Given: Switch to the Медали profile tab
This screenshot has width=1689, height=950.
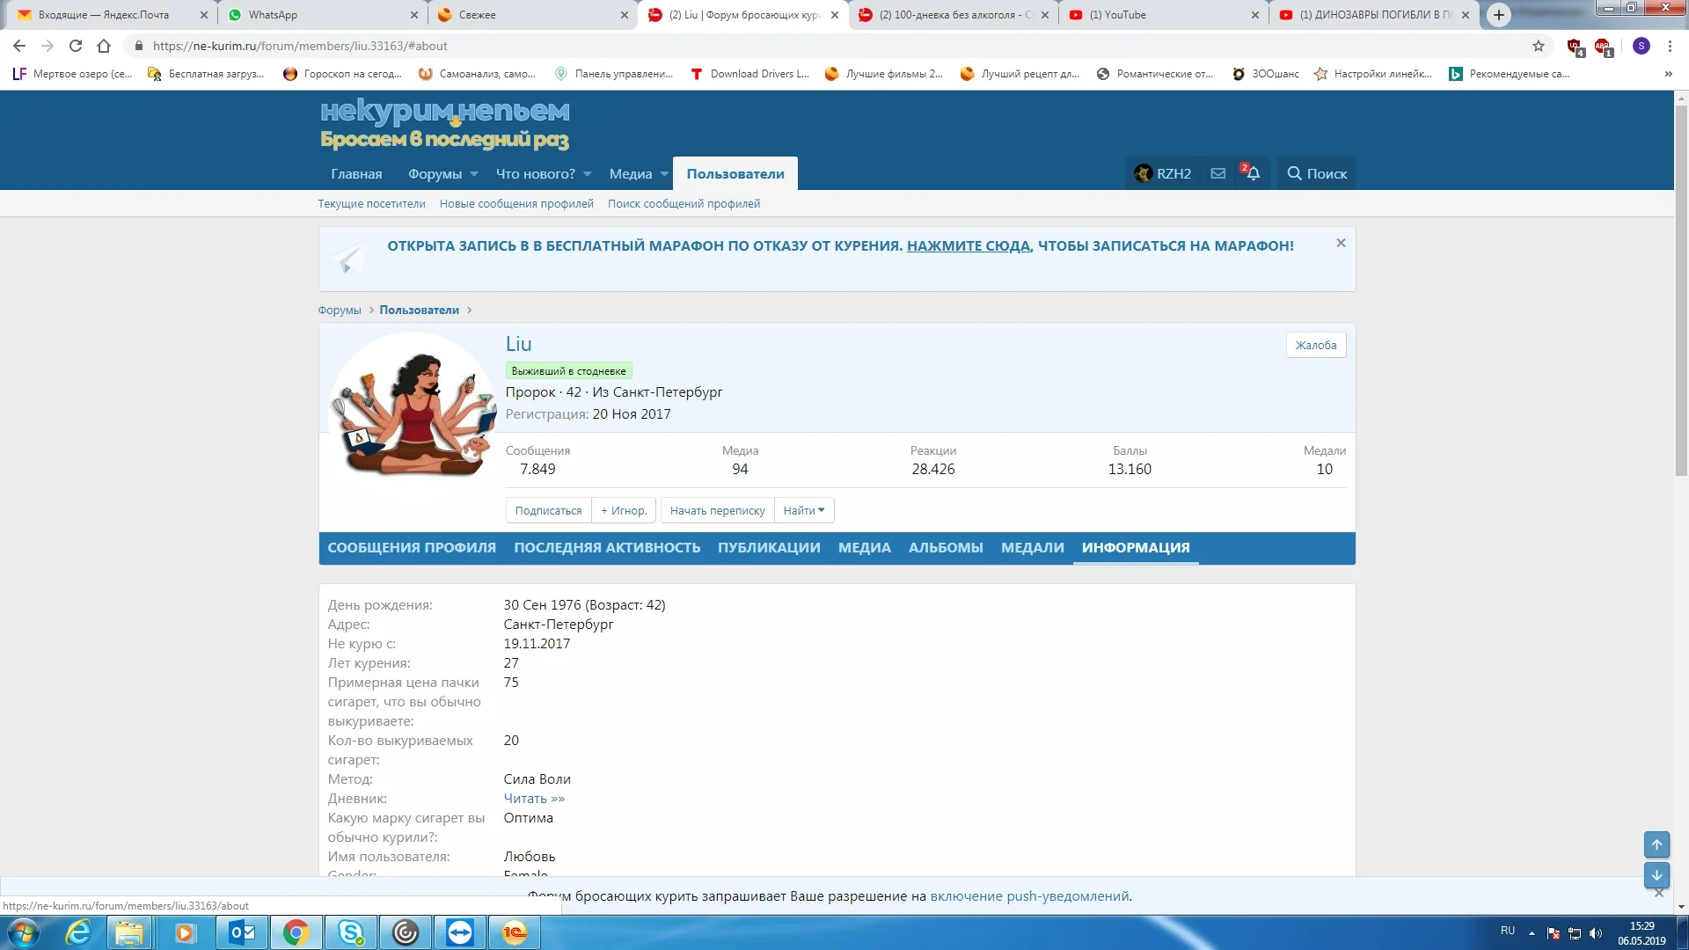Looking at the screenshot, I should [x=1032, y=547].
